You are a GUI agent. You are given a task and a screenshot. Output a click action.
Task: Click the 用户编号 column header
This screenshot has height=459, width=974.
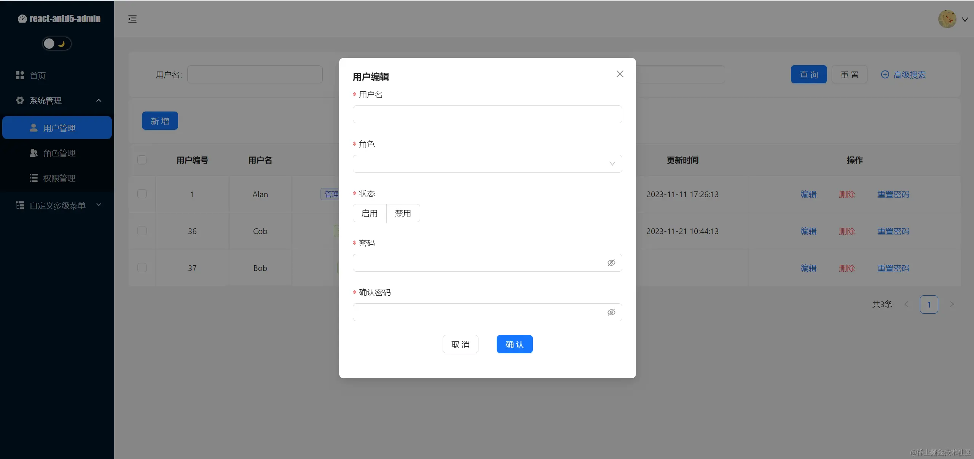pos(192,160)
